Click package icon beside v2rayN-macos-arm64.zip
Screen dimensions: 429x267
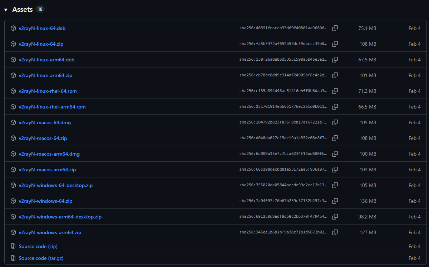[13, 170]
